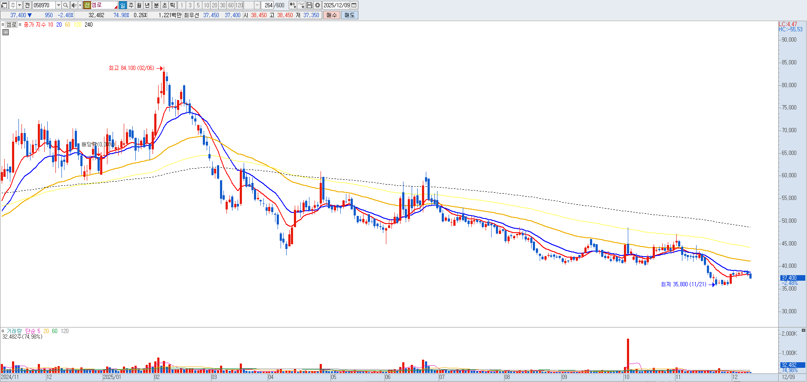Toggle the 엠로 price series marker box
This screenshot has width=807, height=382.
point(3,24)
